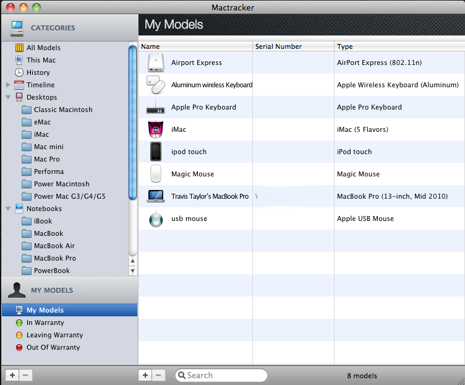Image resolution: width=465 pixels, height=385 pixels.
Task: Click 'AirPort Express (802.11n)' type cell
Action: click(379, 63)
